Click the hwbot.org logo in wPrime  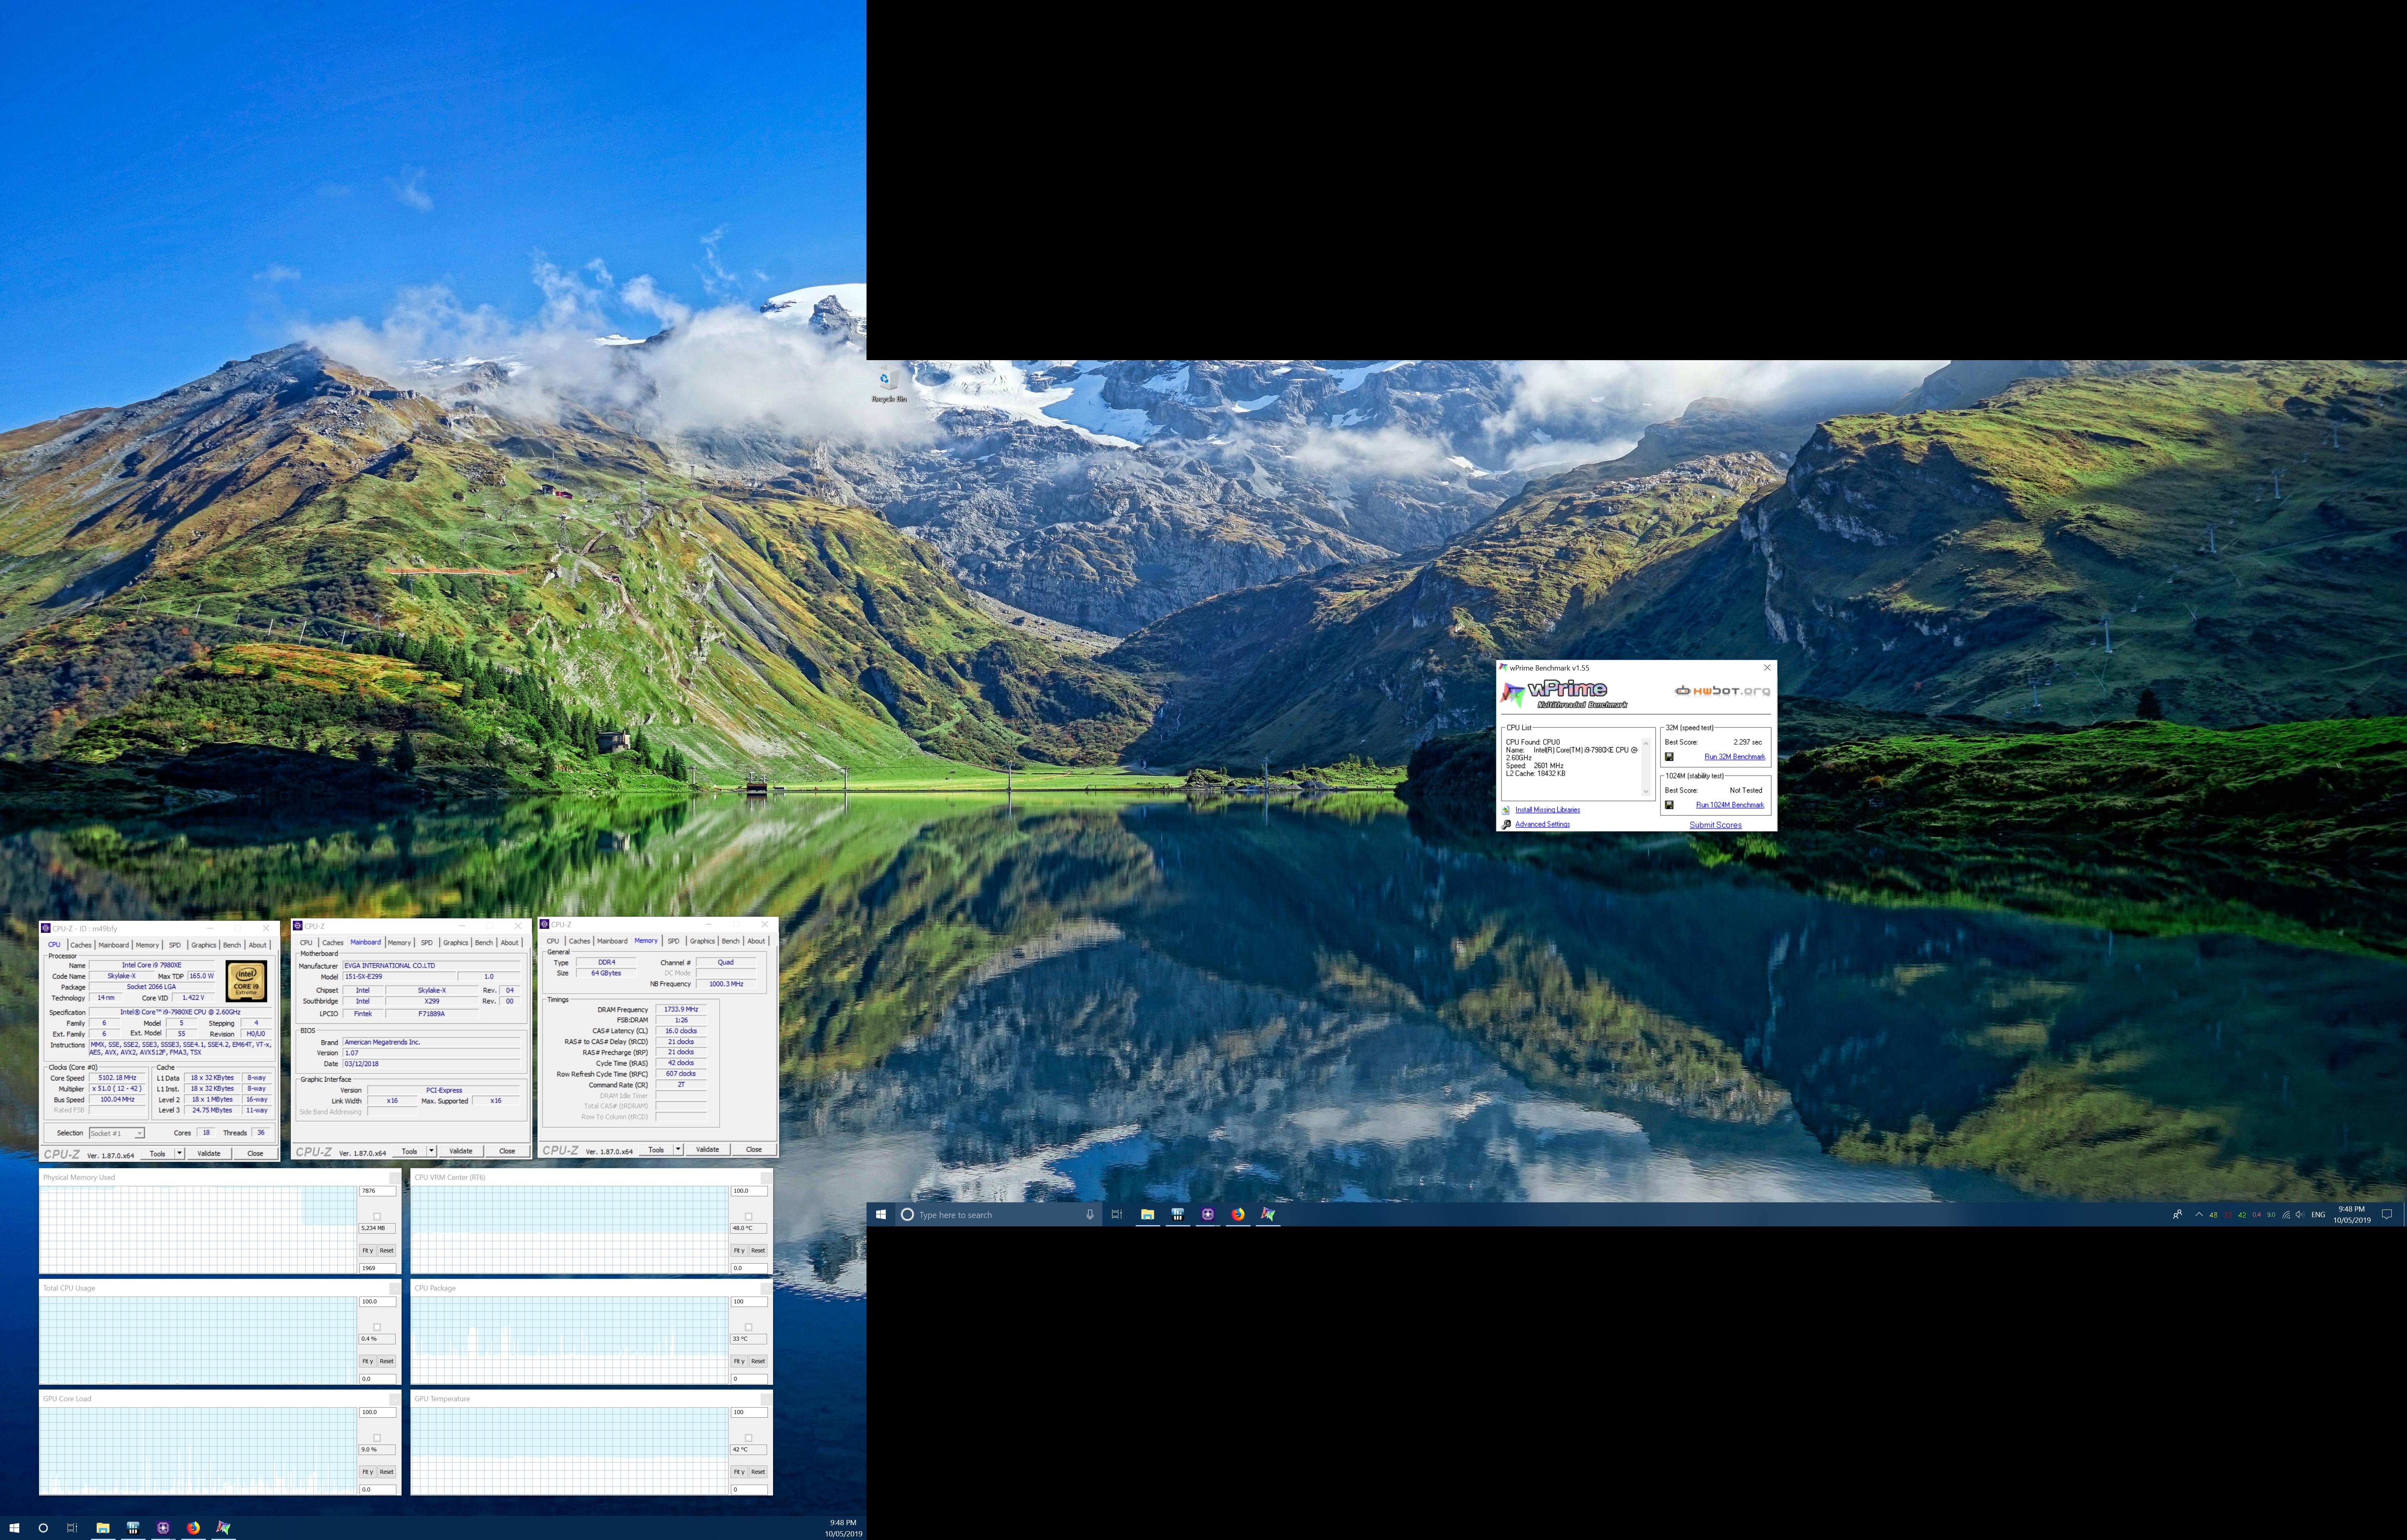coord(1722,690)
